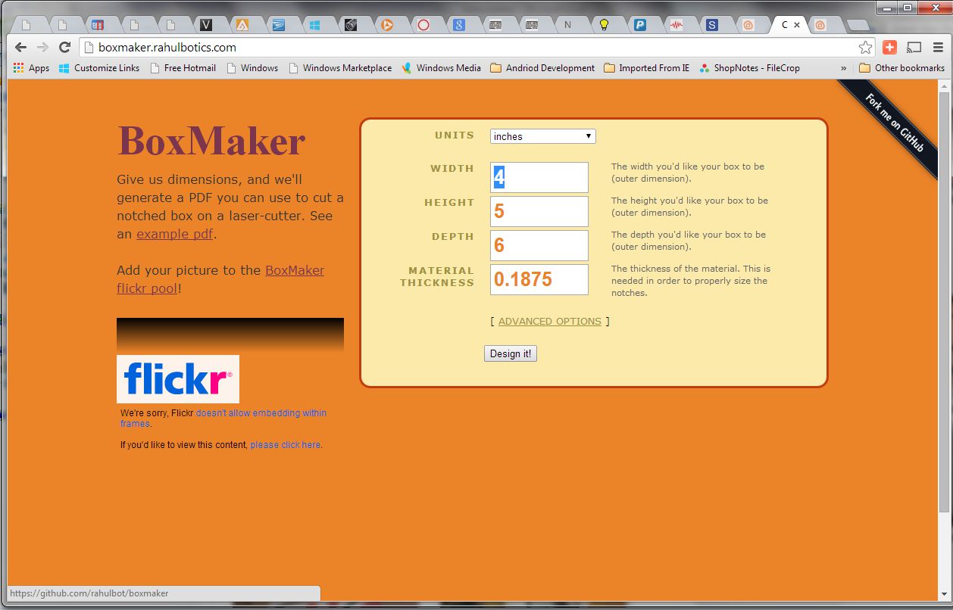Open the doesn't allow embedding within frames link

tap(223, 419)
